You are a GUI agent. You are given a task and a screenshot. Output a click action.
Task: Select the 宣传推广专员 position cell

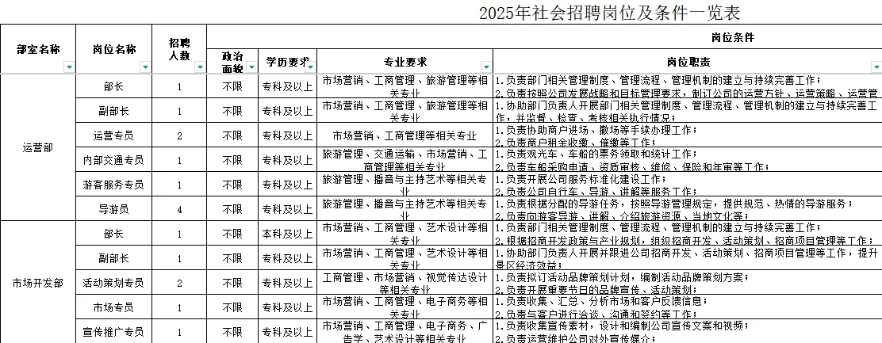pos(113,332)
